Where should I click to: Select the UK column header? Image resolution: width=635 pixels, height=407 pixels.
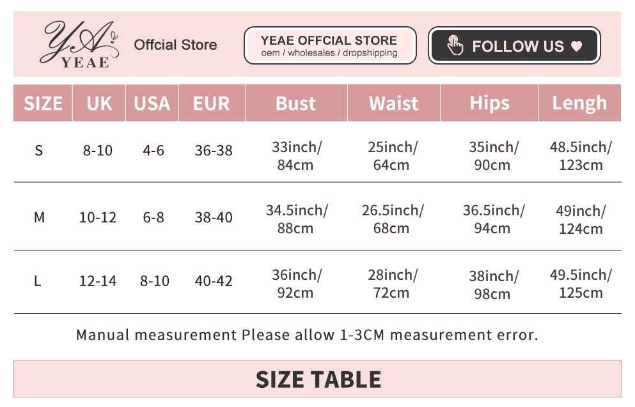[99, 104]
